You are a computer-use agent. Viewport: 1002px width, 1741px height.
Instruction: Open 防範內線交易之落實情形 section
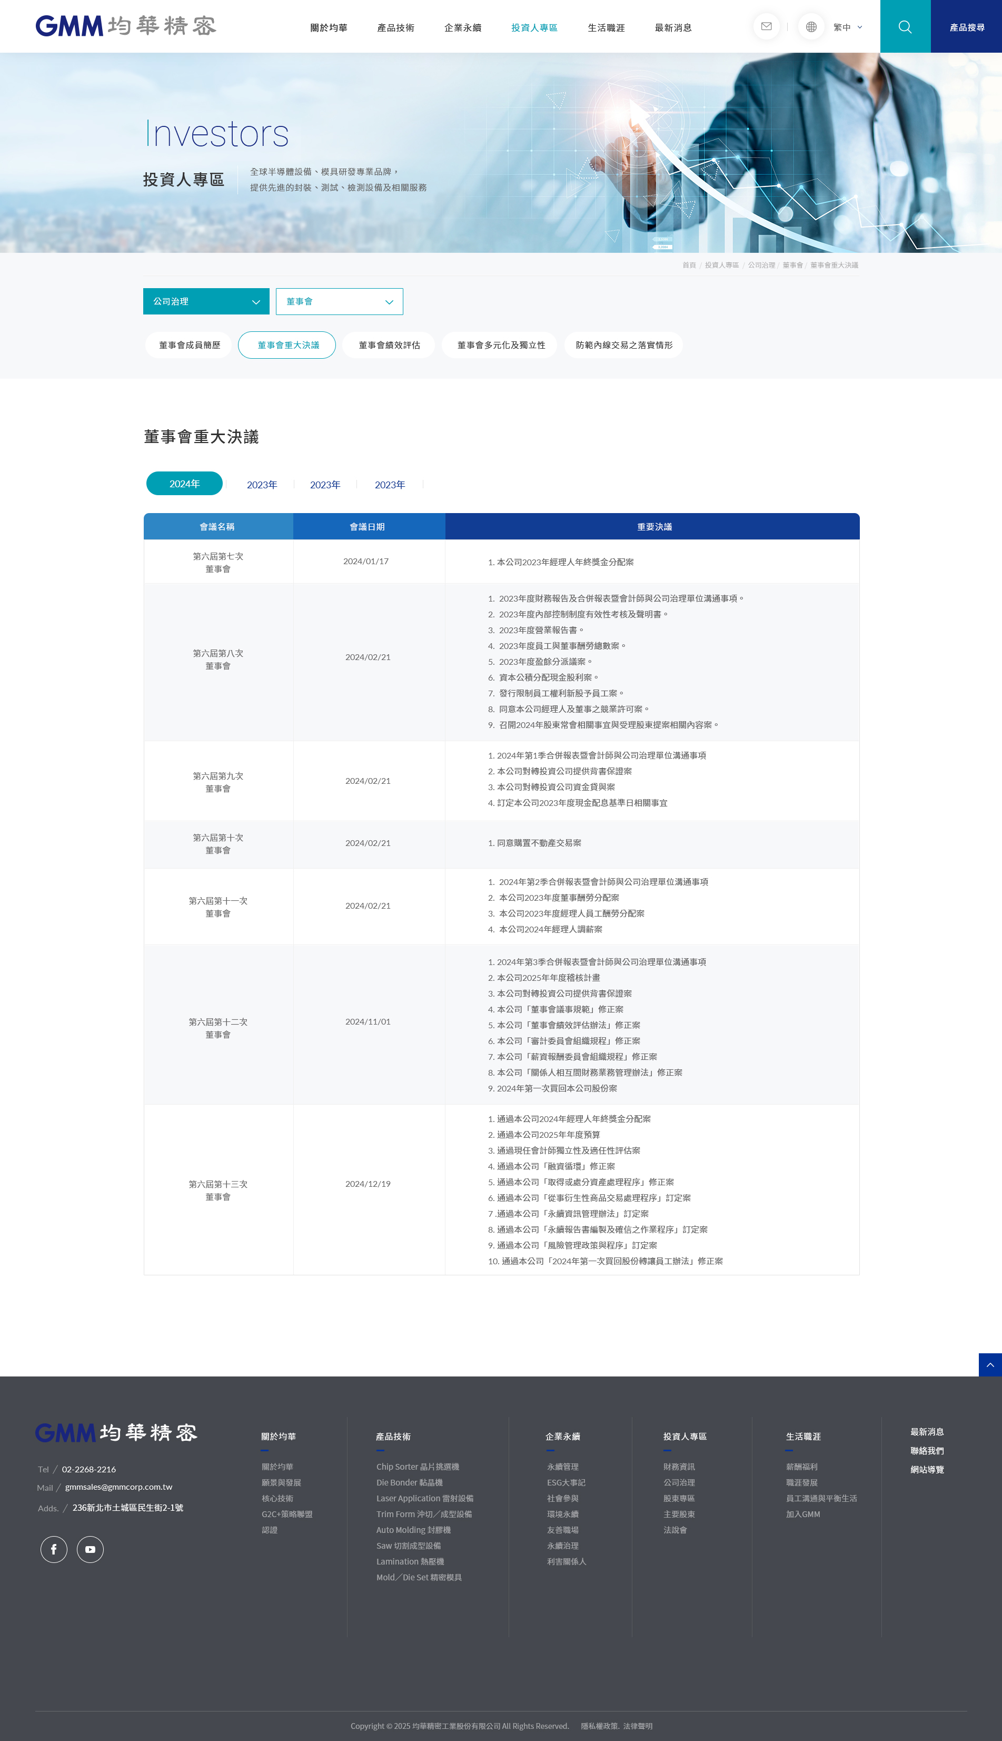623,345
